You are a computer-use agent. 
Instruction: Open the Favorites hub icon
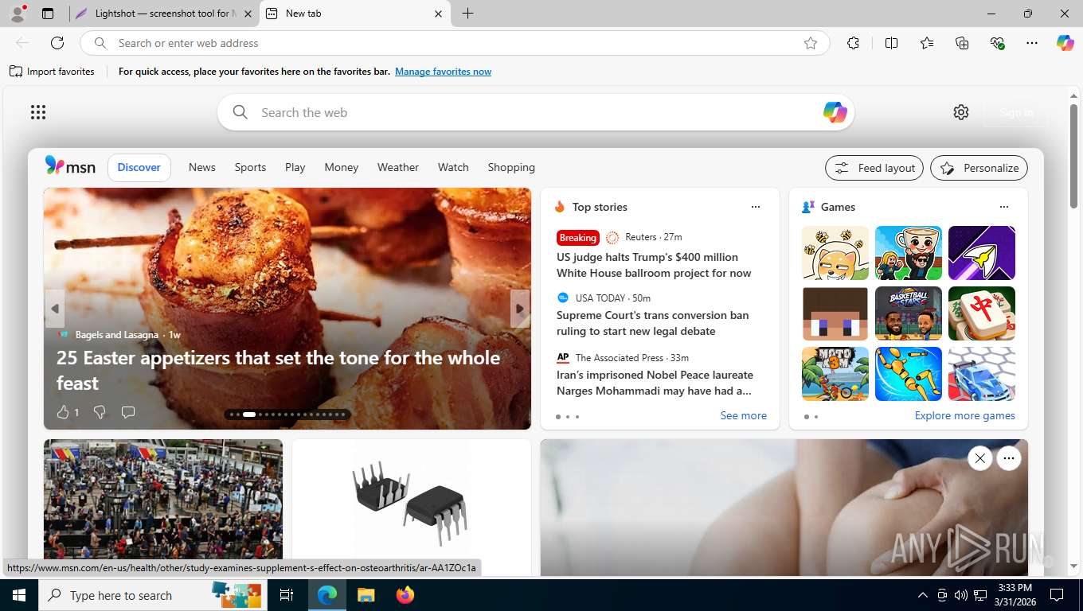pos(927,43)
